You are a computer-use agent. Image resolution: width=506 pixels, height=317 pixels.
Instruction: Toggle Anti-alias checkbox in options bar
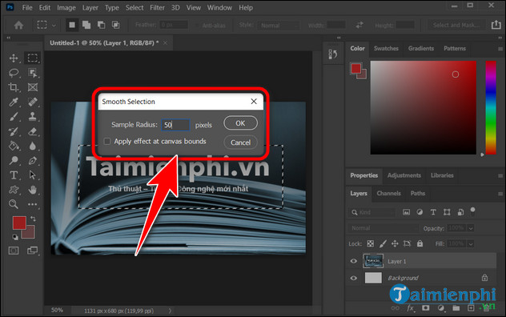pyautogui.click(x=197, y=25)
